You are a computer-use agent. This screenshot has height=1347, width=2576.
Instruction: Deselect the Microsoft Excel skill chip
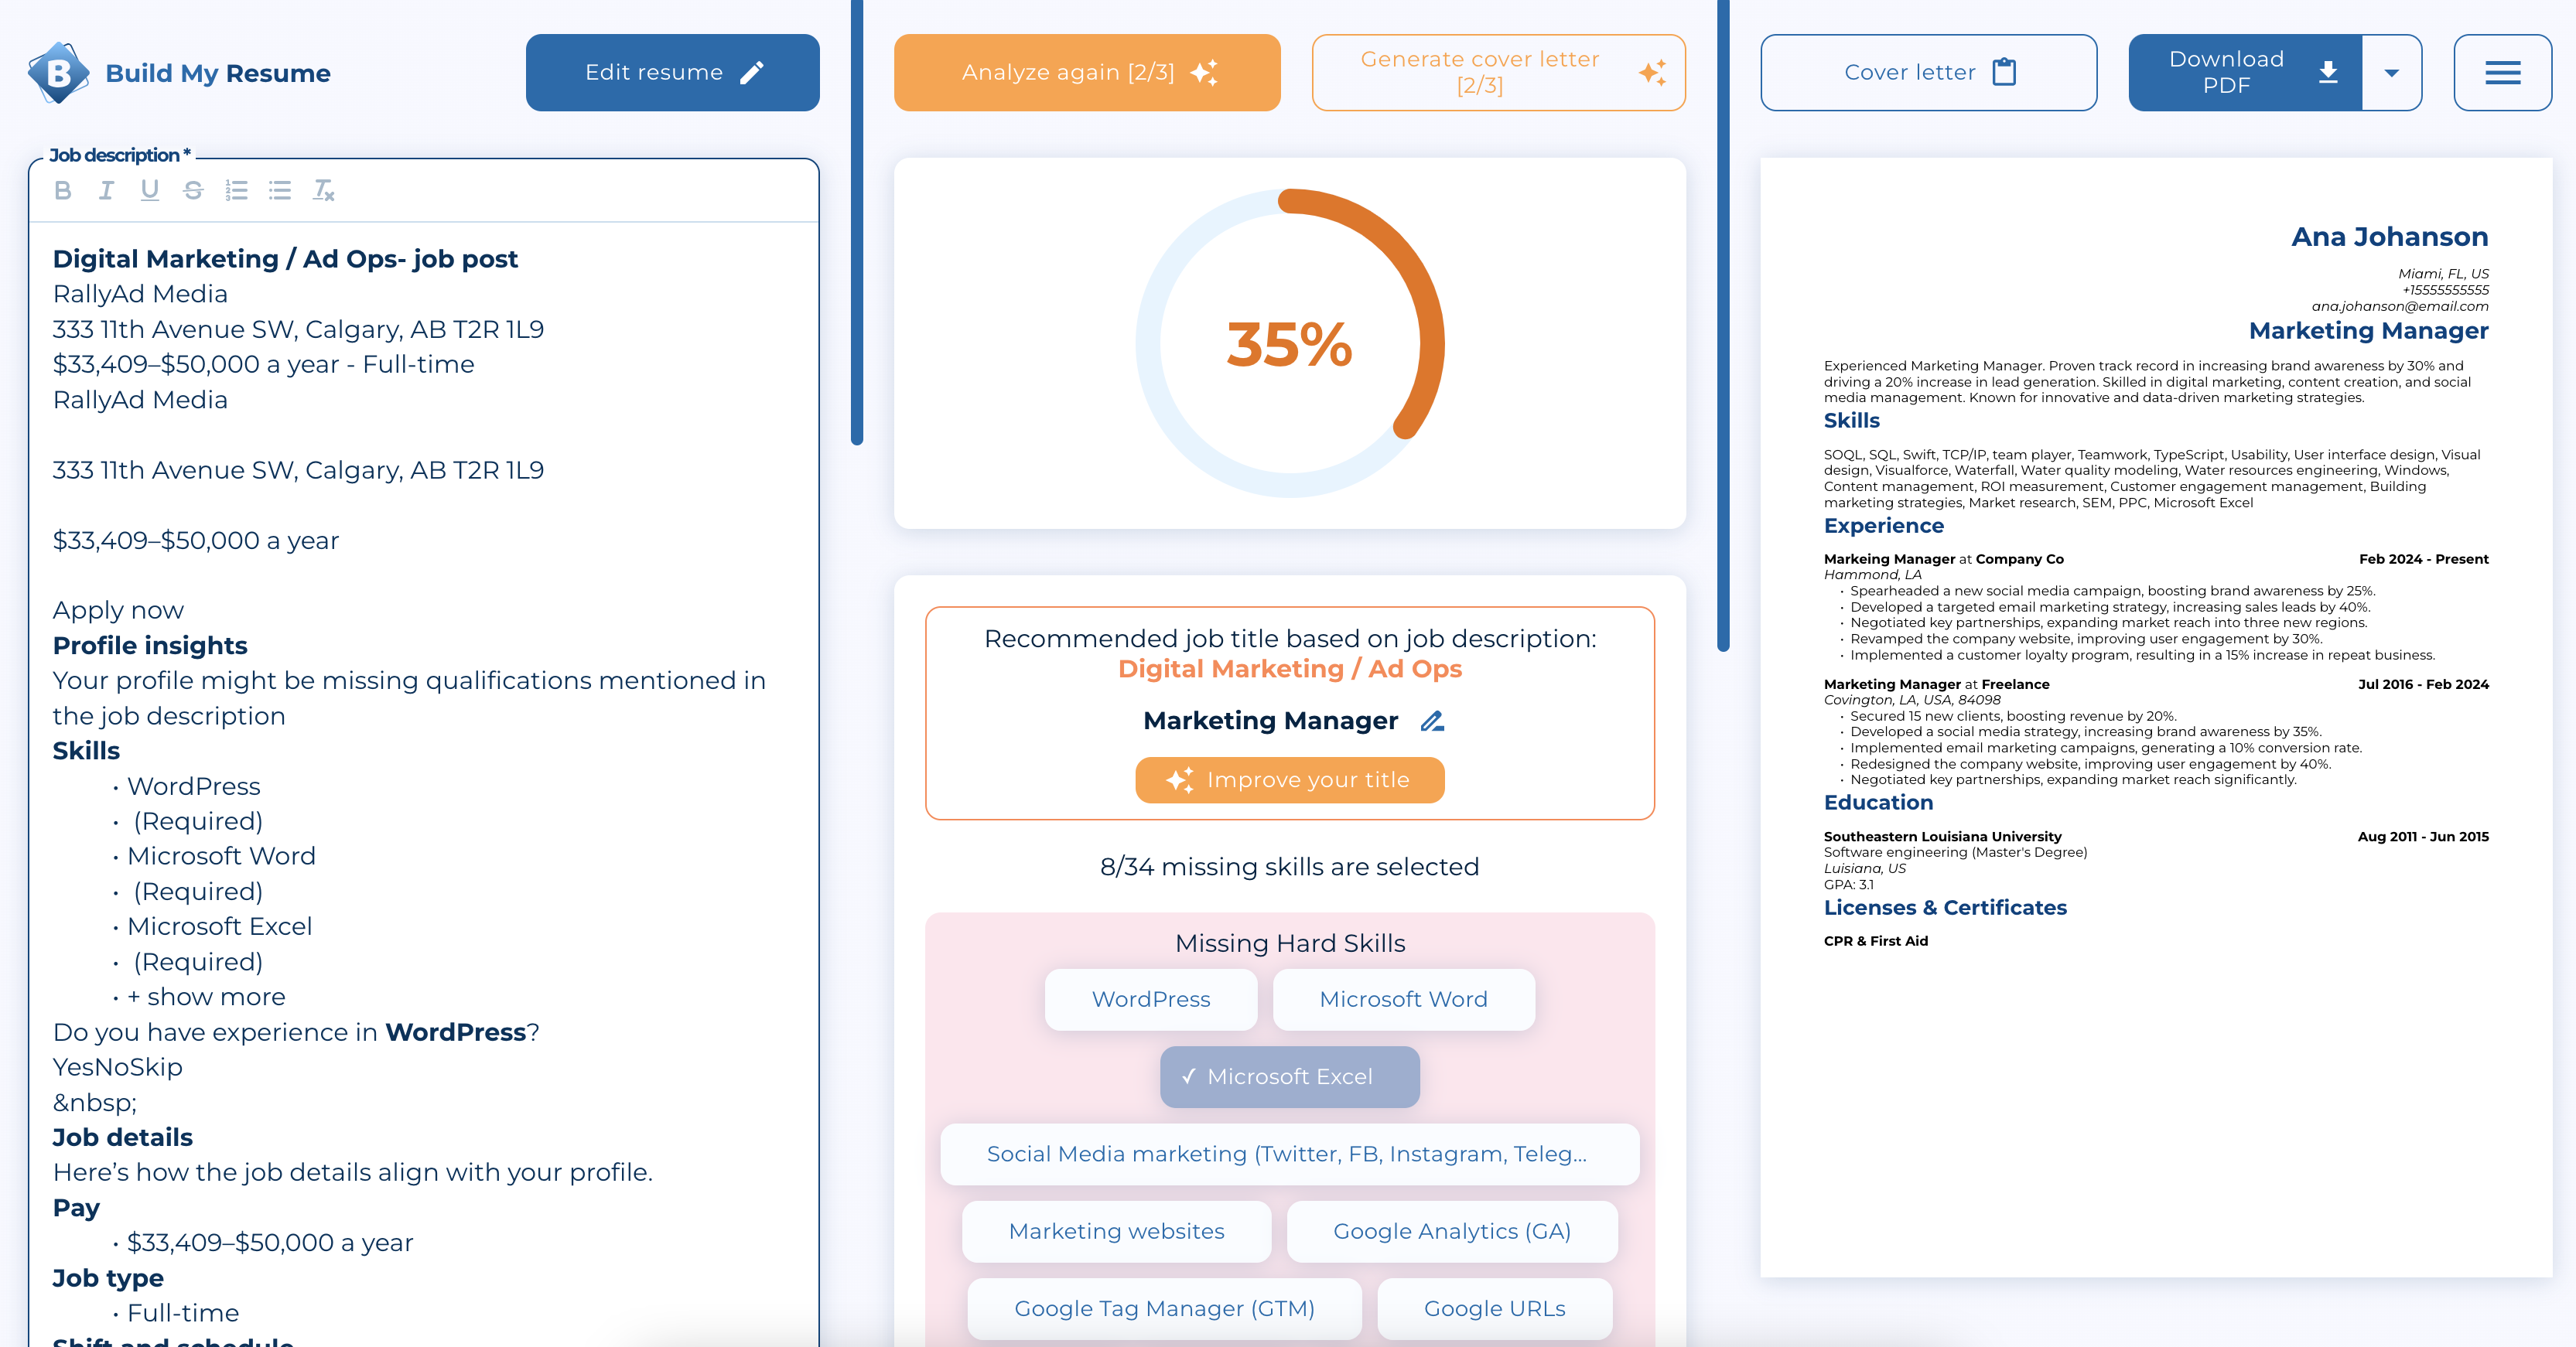click(1289, 1076)
